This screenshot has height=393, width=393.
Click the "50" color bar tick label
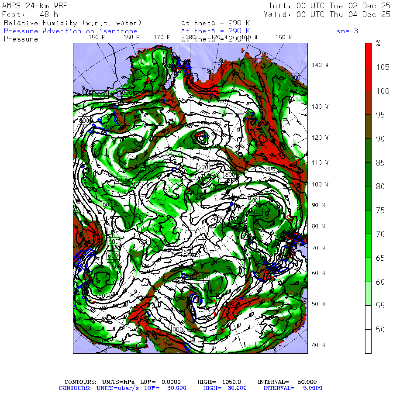click(380, 329)
